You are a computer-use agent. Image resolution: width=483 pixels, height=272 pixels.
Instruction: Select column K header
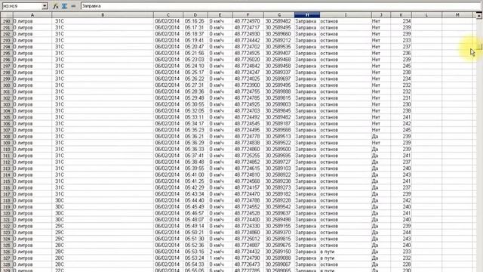coord(401,15)
